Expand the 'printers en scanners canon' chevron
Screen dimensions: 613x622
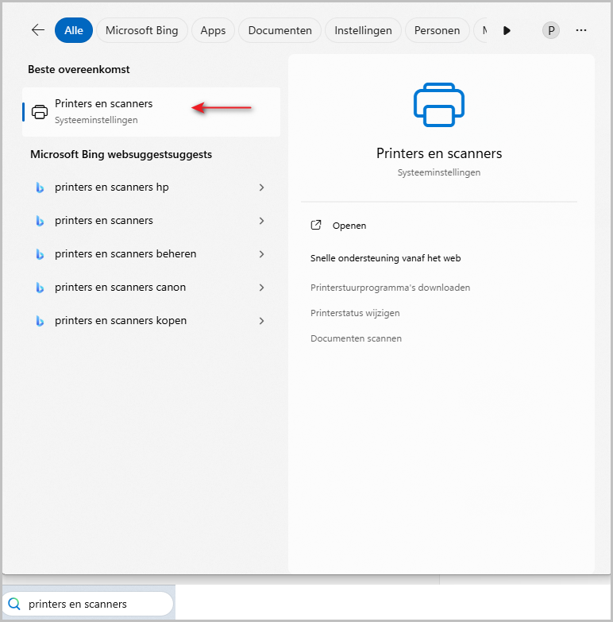[261, 288]
